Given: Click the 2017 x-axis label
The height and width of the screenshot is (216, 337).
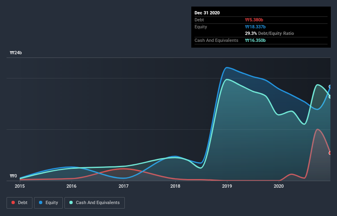Looking at the screenshot, I should click(124, 186).
